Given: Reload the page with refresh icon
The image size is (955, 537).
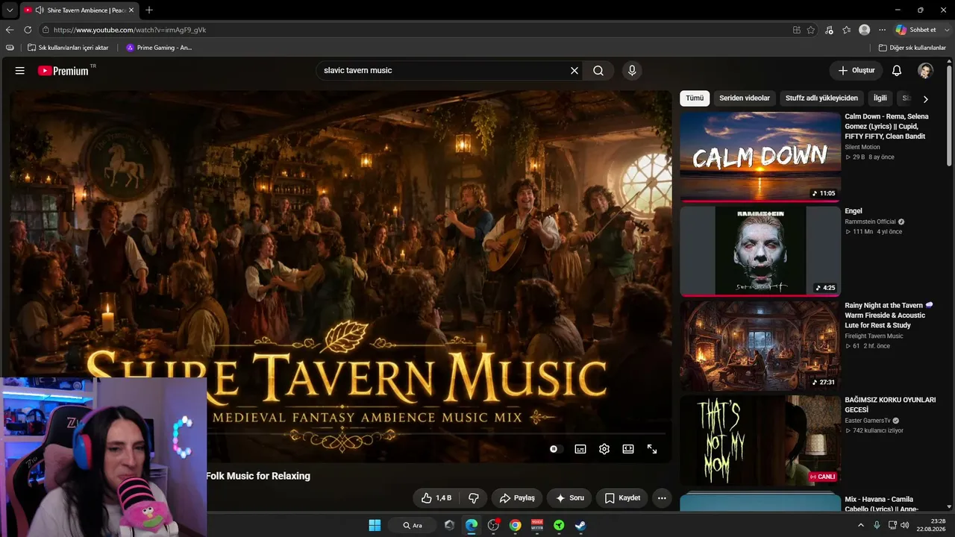Looking at the screenshot, I should 28,30.
